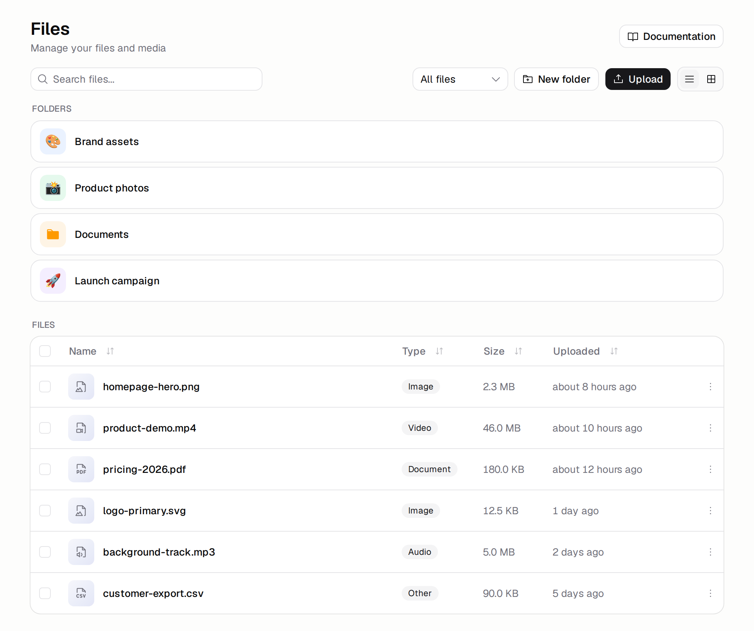The width and height of the screenshot is (754, 631).
Task: Tick the select-all files checkbox
Action: pos(45,351)
